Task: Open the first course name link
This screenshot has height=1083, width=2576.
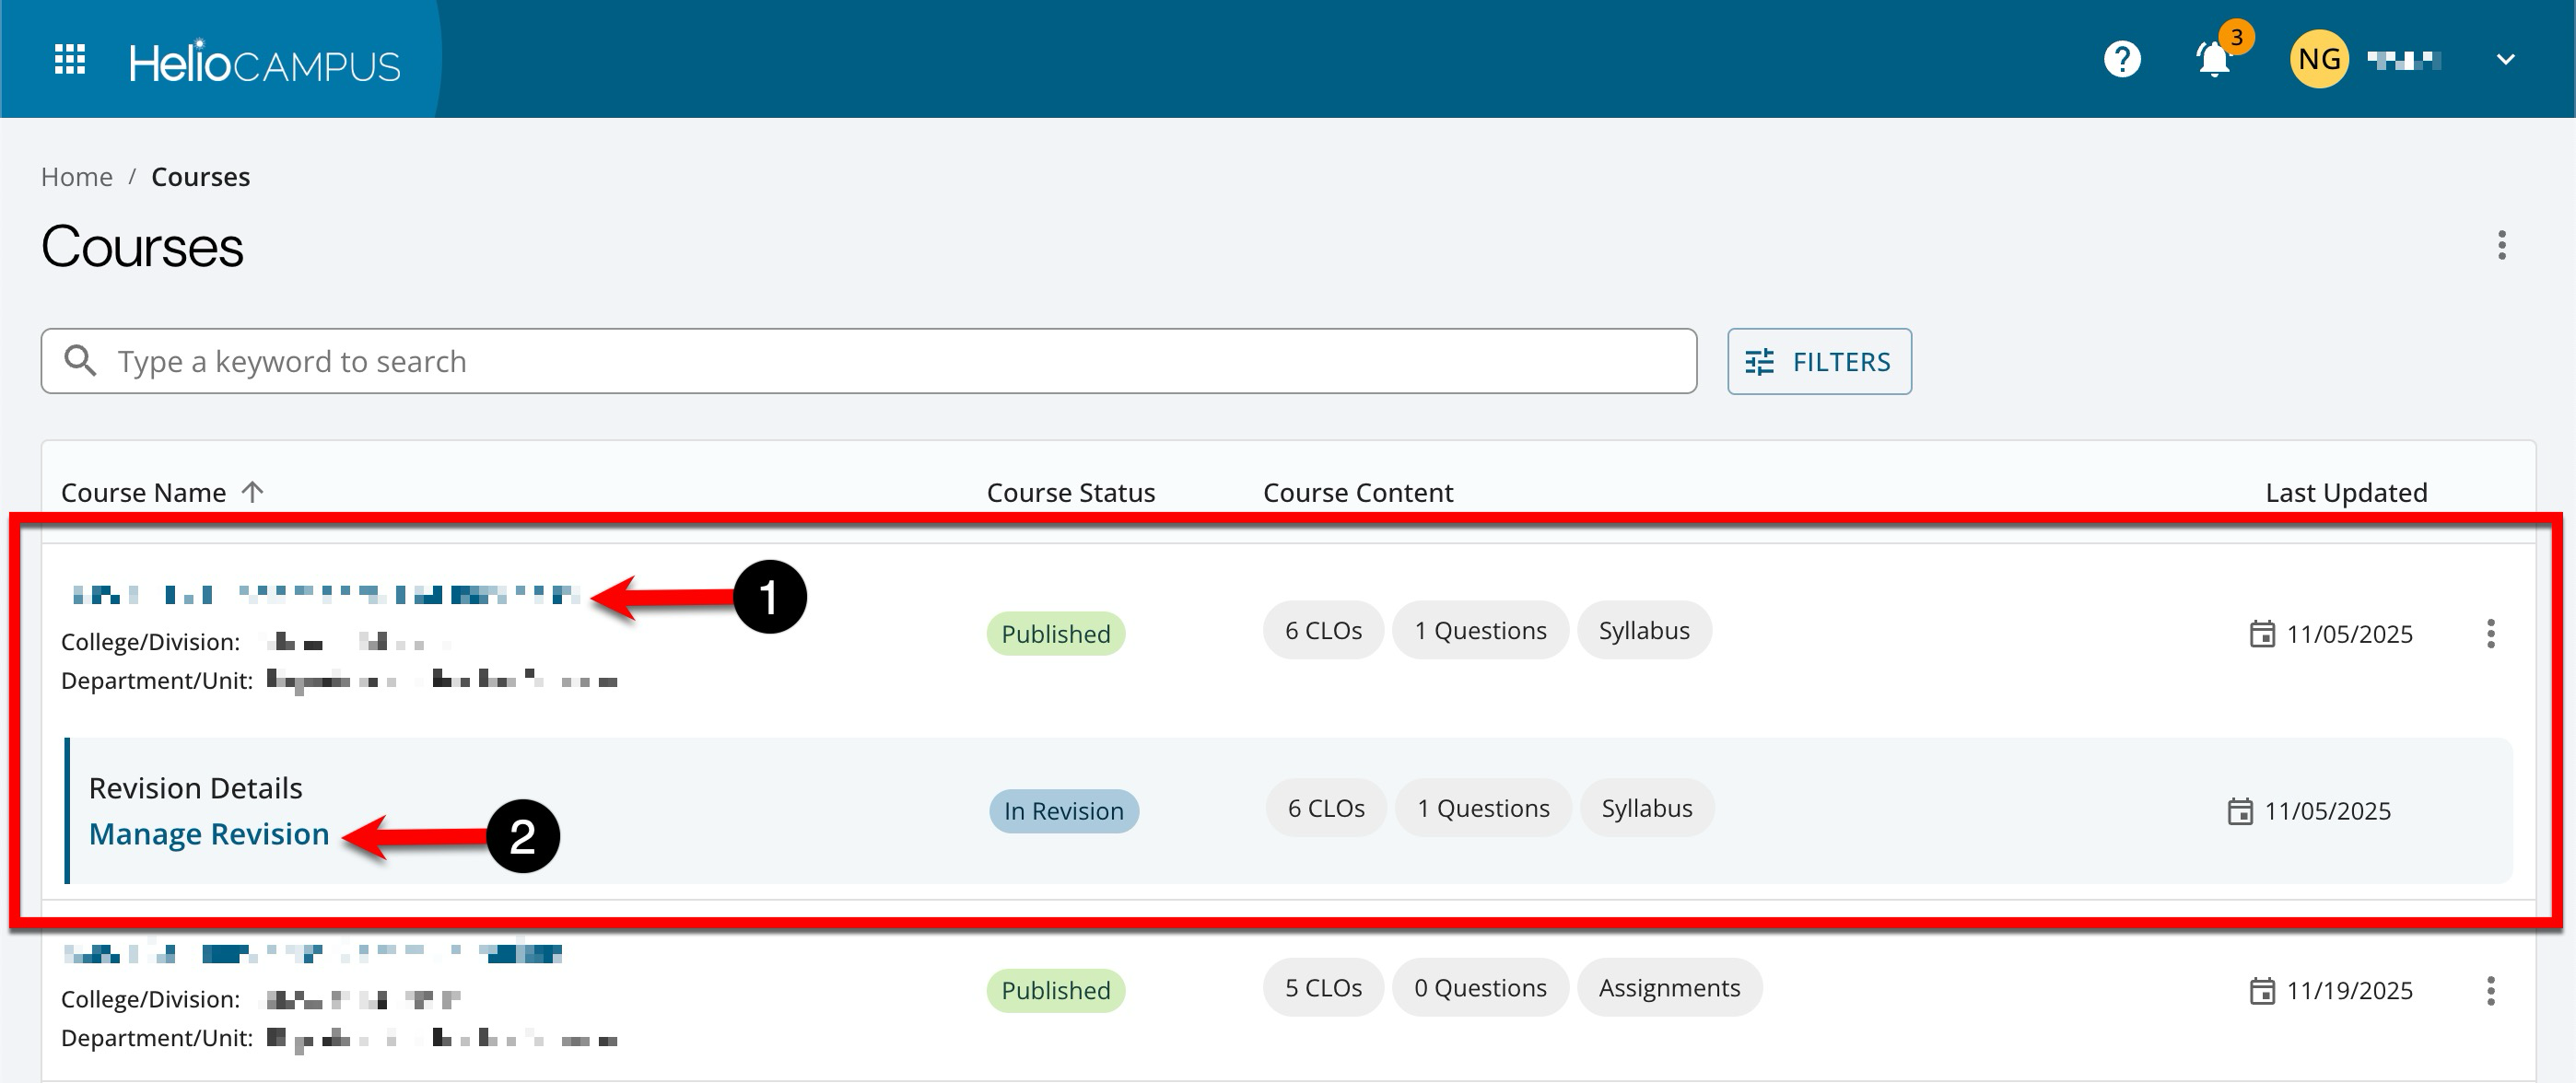Action: pos(325,595)
